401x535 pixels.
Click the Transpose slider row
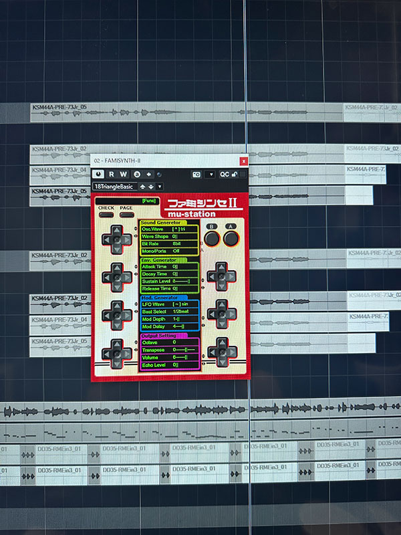pos(170,350)
